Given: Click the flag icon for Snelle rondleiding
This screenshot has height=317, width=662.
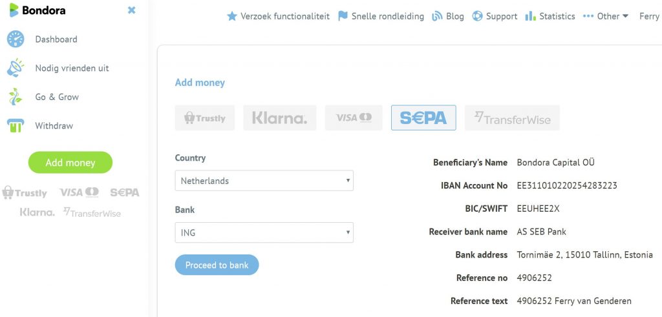Looking at the screenshot, I should click(343, 16).
